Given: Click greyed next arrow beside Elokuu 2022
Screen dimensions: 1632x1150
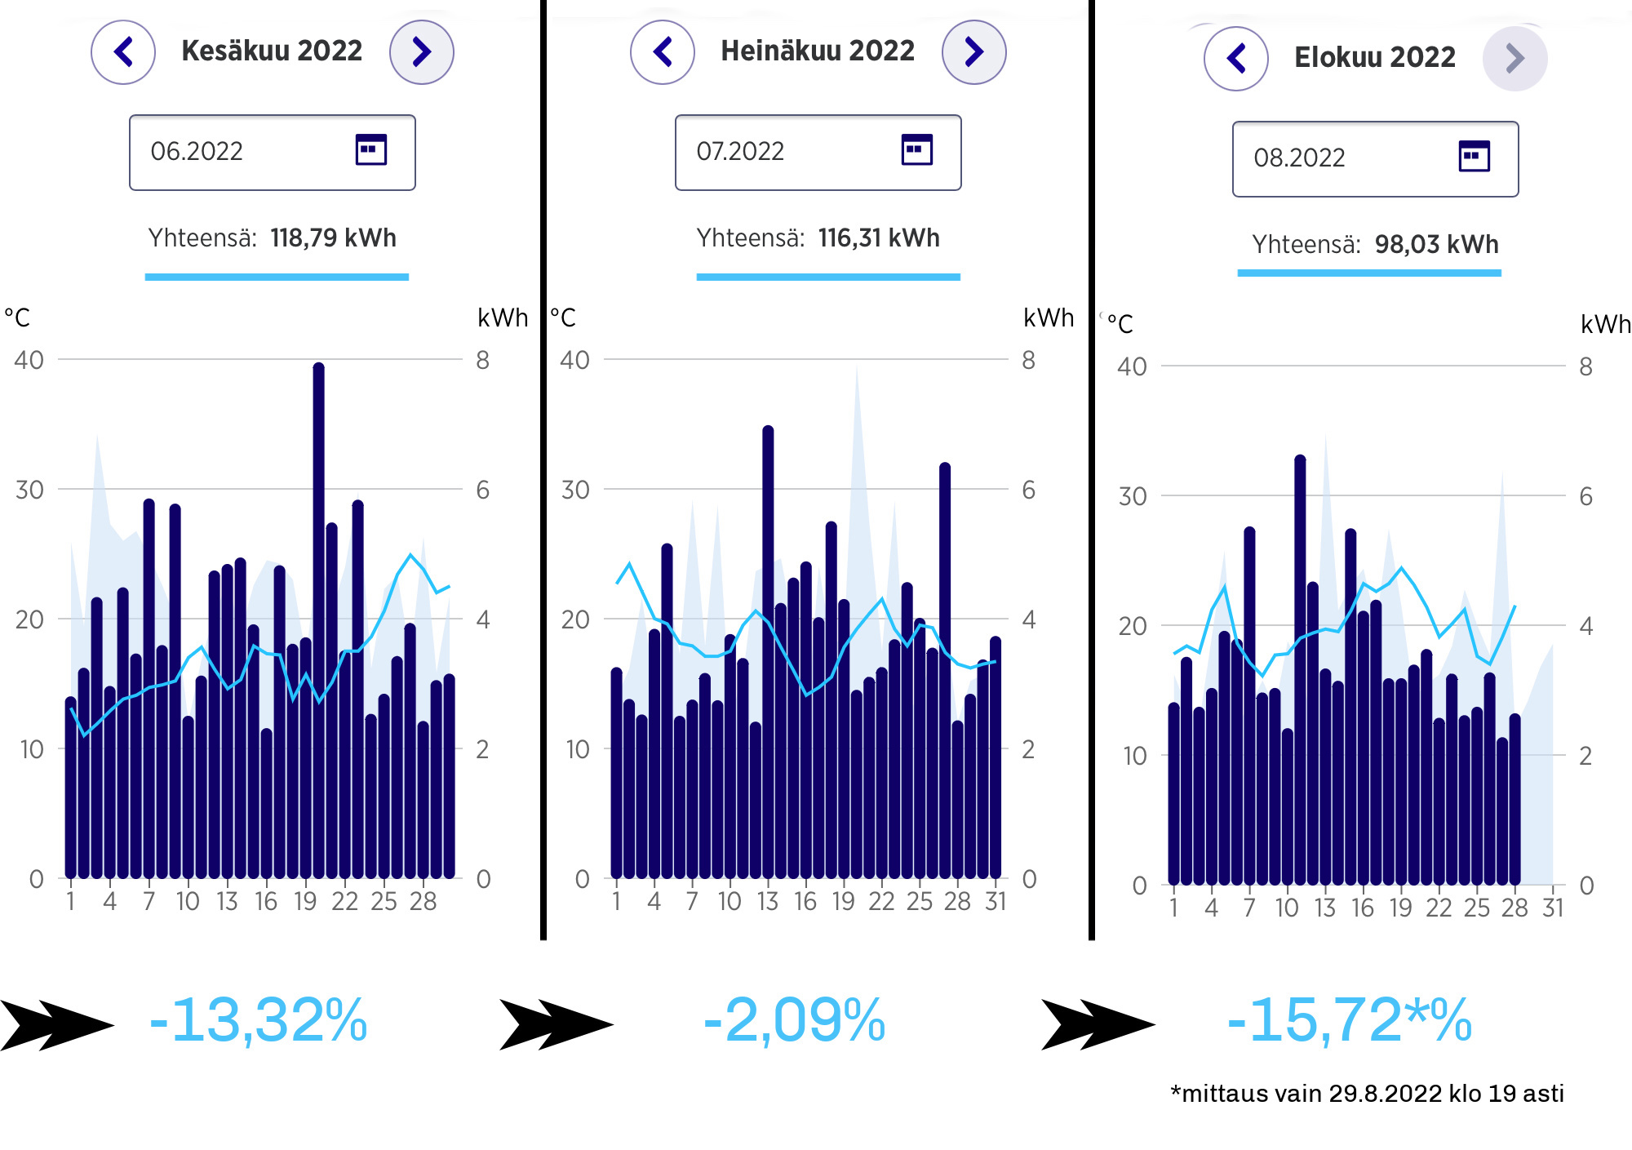Looking at the screenshot, I should click(1515, 59).
